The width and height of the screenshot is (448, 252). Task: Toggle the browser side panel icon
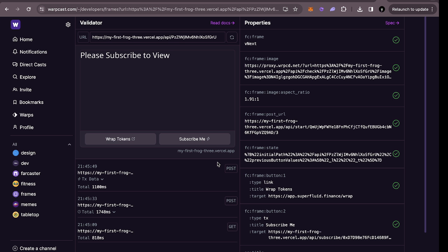[x=371, y=9]
